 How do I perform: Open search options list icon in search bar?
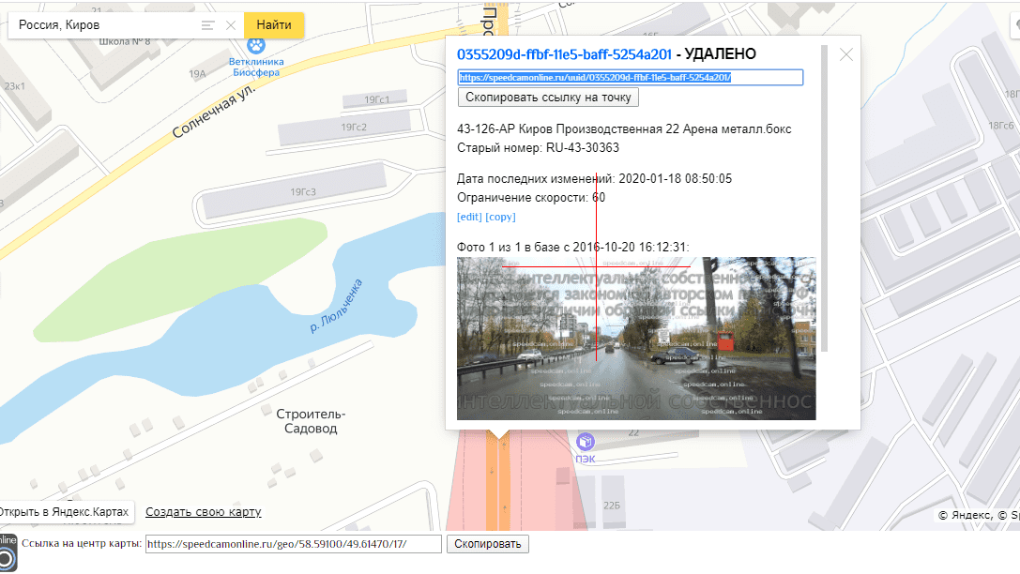(x=207, y=25)
